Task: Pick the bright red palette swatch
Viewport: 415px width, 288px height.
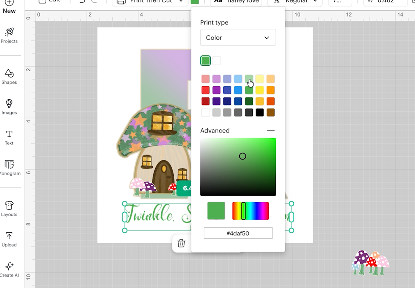Action: coord(205,90)
